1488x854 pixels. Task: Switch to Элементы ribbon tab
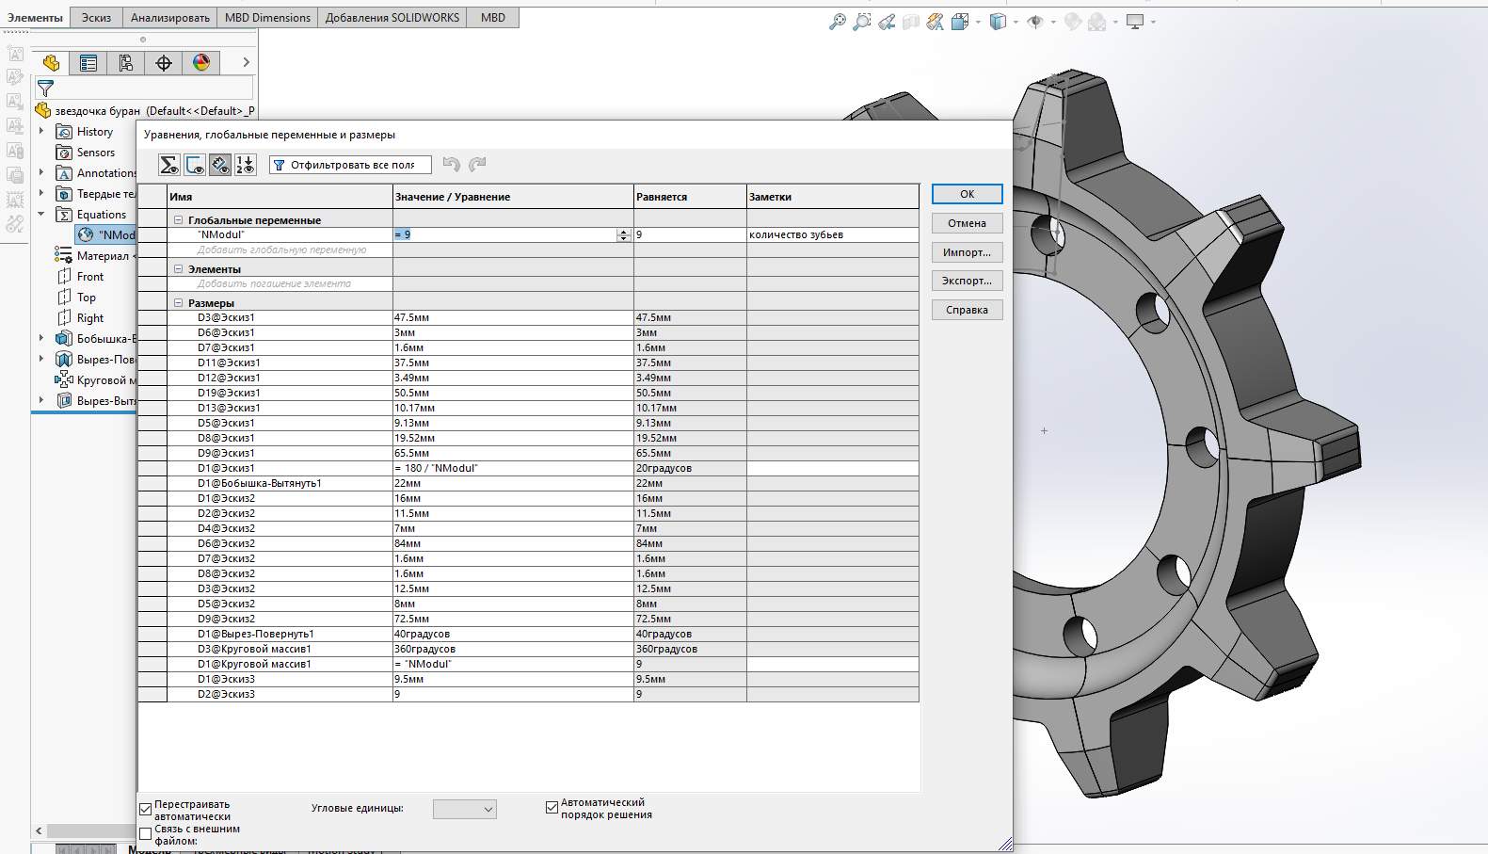35,18
